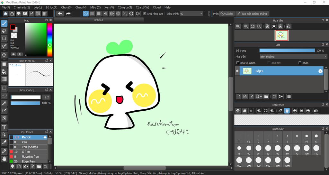Enable radial snap guide

pyautogui.click(x=111, y=14)
